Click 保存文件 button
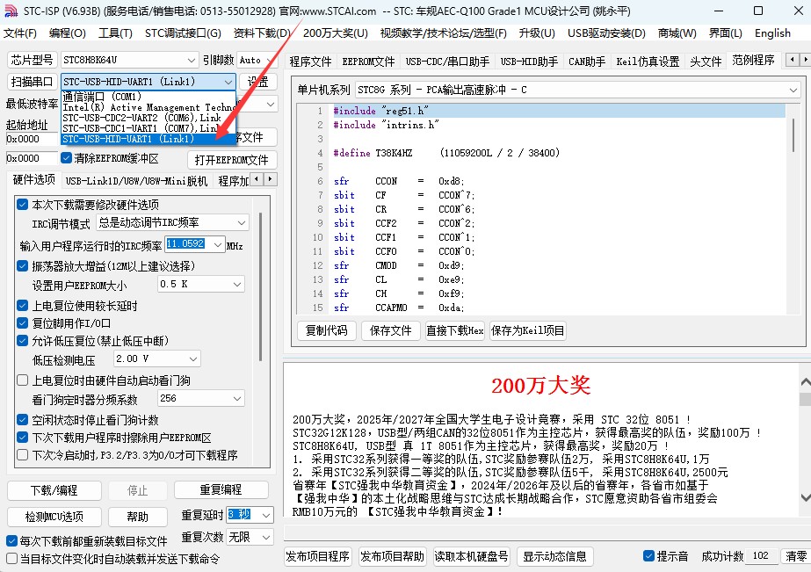Screen dimensions: 811x572 pyautogui.click(x=390, y=330)
